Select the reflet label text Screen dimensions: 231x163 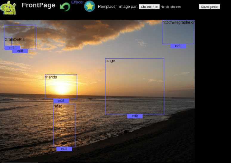(x=58, y=106)
